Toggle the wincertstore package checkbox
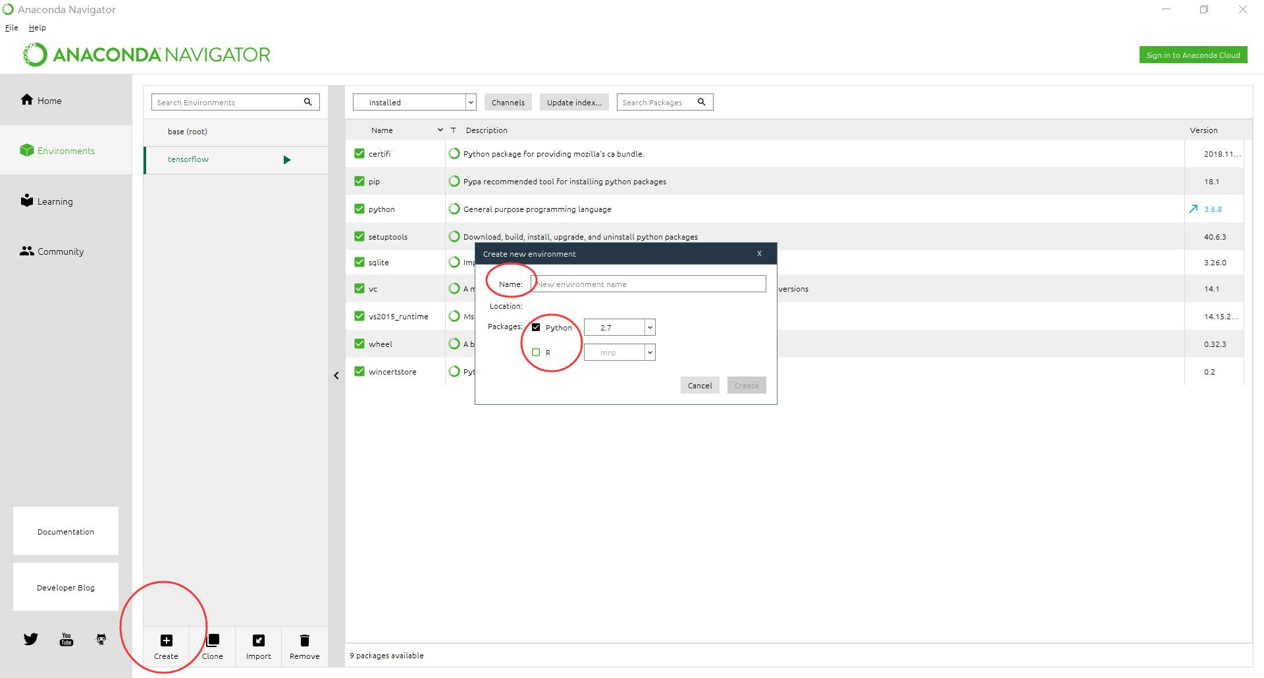The height and width of the screenshot is (678, 1264). [359, 371]
